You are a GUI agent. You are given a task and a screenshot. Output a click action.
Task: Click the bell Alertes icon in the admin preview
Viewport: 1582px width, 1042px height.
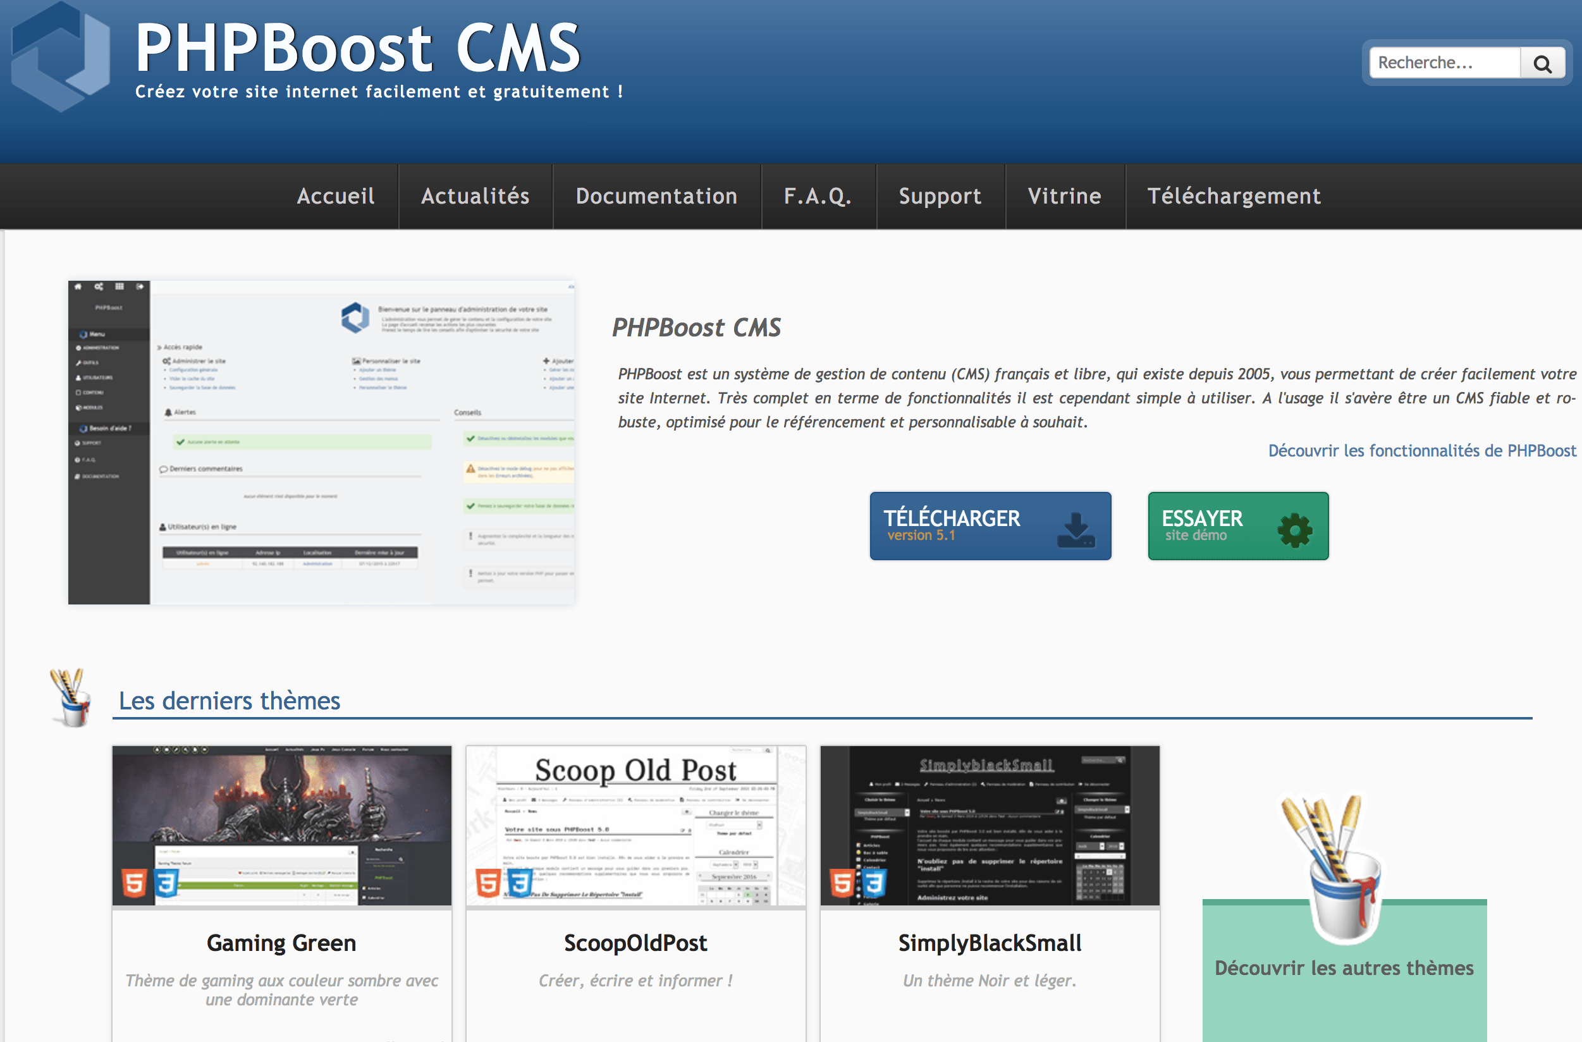(x=168, y=413)
